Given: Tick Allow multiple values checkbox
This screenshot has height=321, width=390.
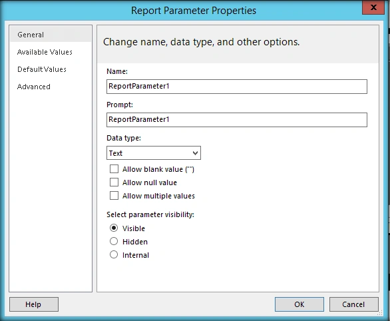Looking at the screenshot, I should pyautogui.click(x=114, y=196).
